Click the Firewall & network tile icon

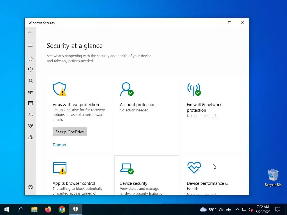[x=194, y=89]
